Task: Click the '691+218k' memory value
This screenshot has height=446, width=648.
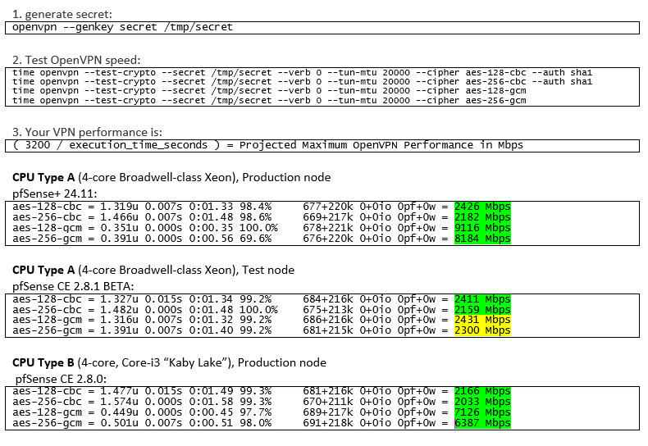Action: (328, 423)
